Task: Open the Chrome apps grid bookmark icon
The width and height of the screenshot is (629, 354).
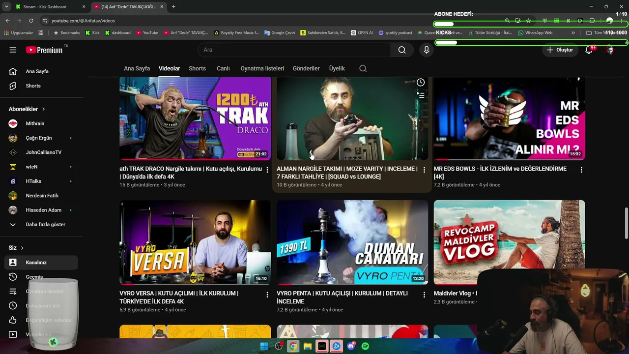Action: click(41, 33)
